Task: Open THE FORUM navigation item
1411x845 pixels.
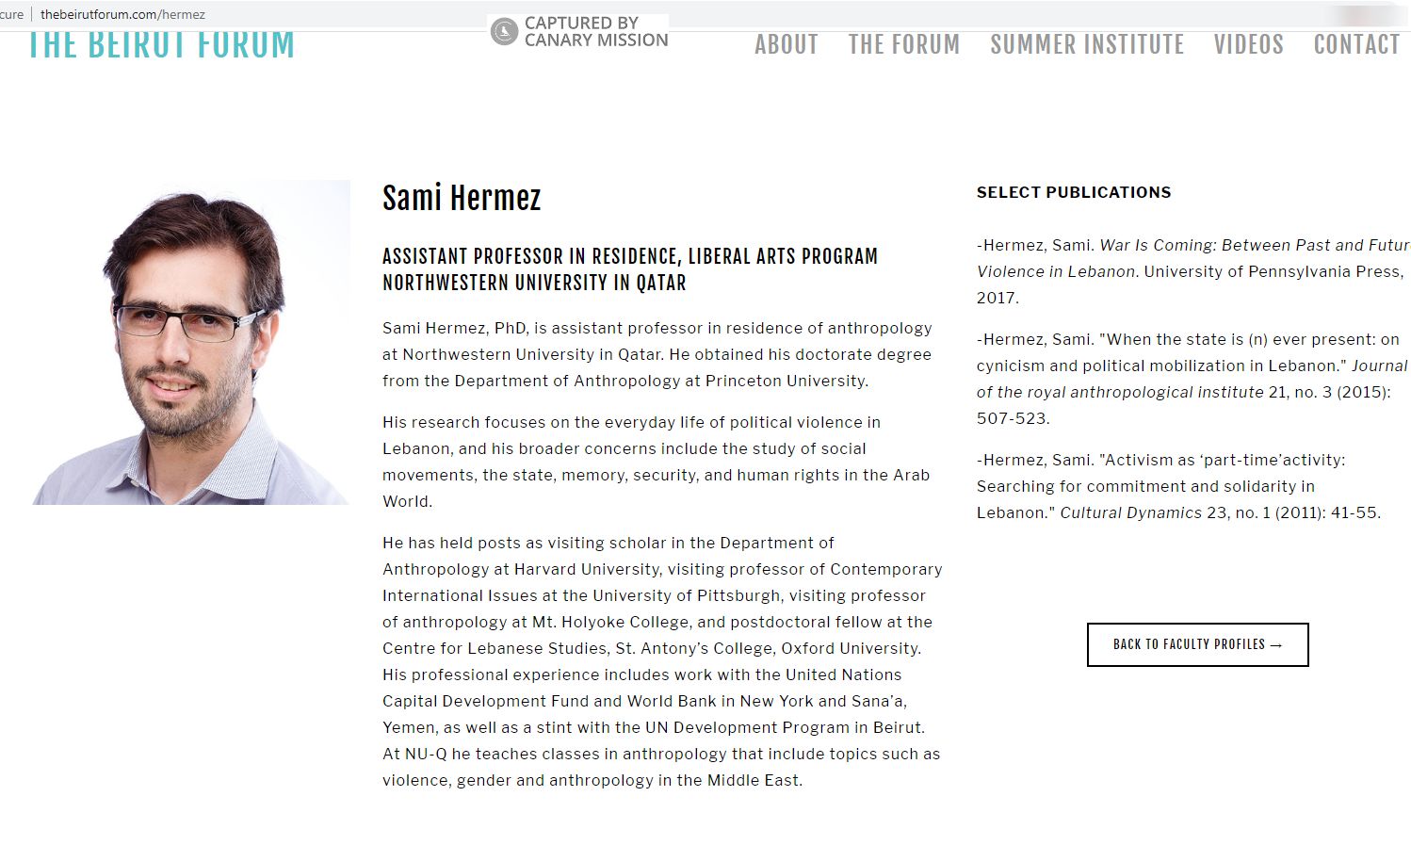Action: tap(903, 44)
